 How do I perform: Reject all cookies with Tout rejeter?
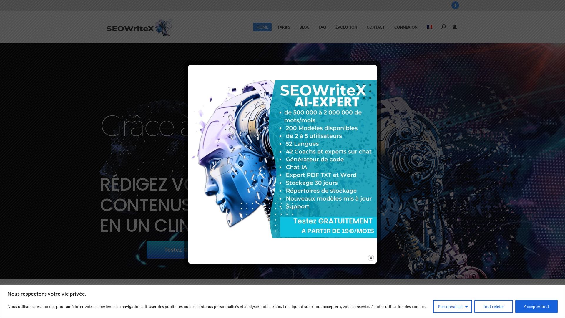click(493, 306)
